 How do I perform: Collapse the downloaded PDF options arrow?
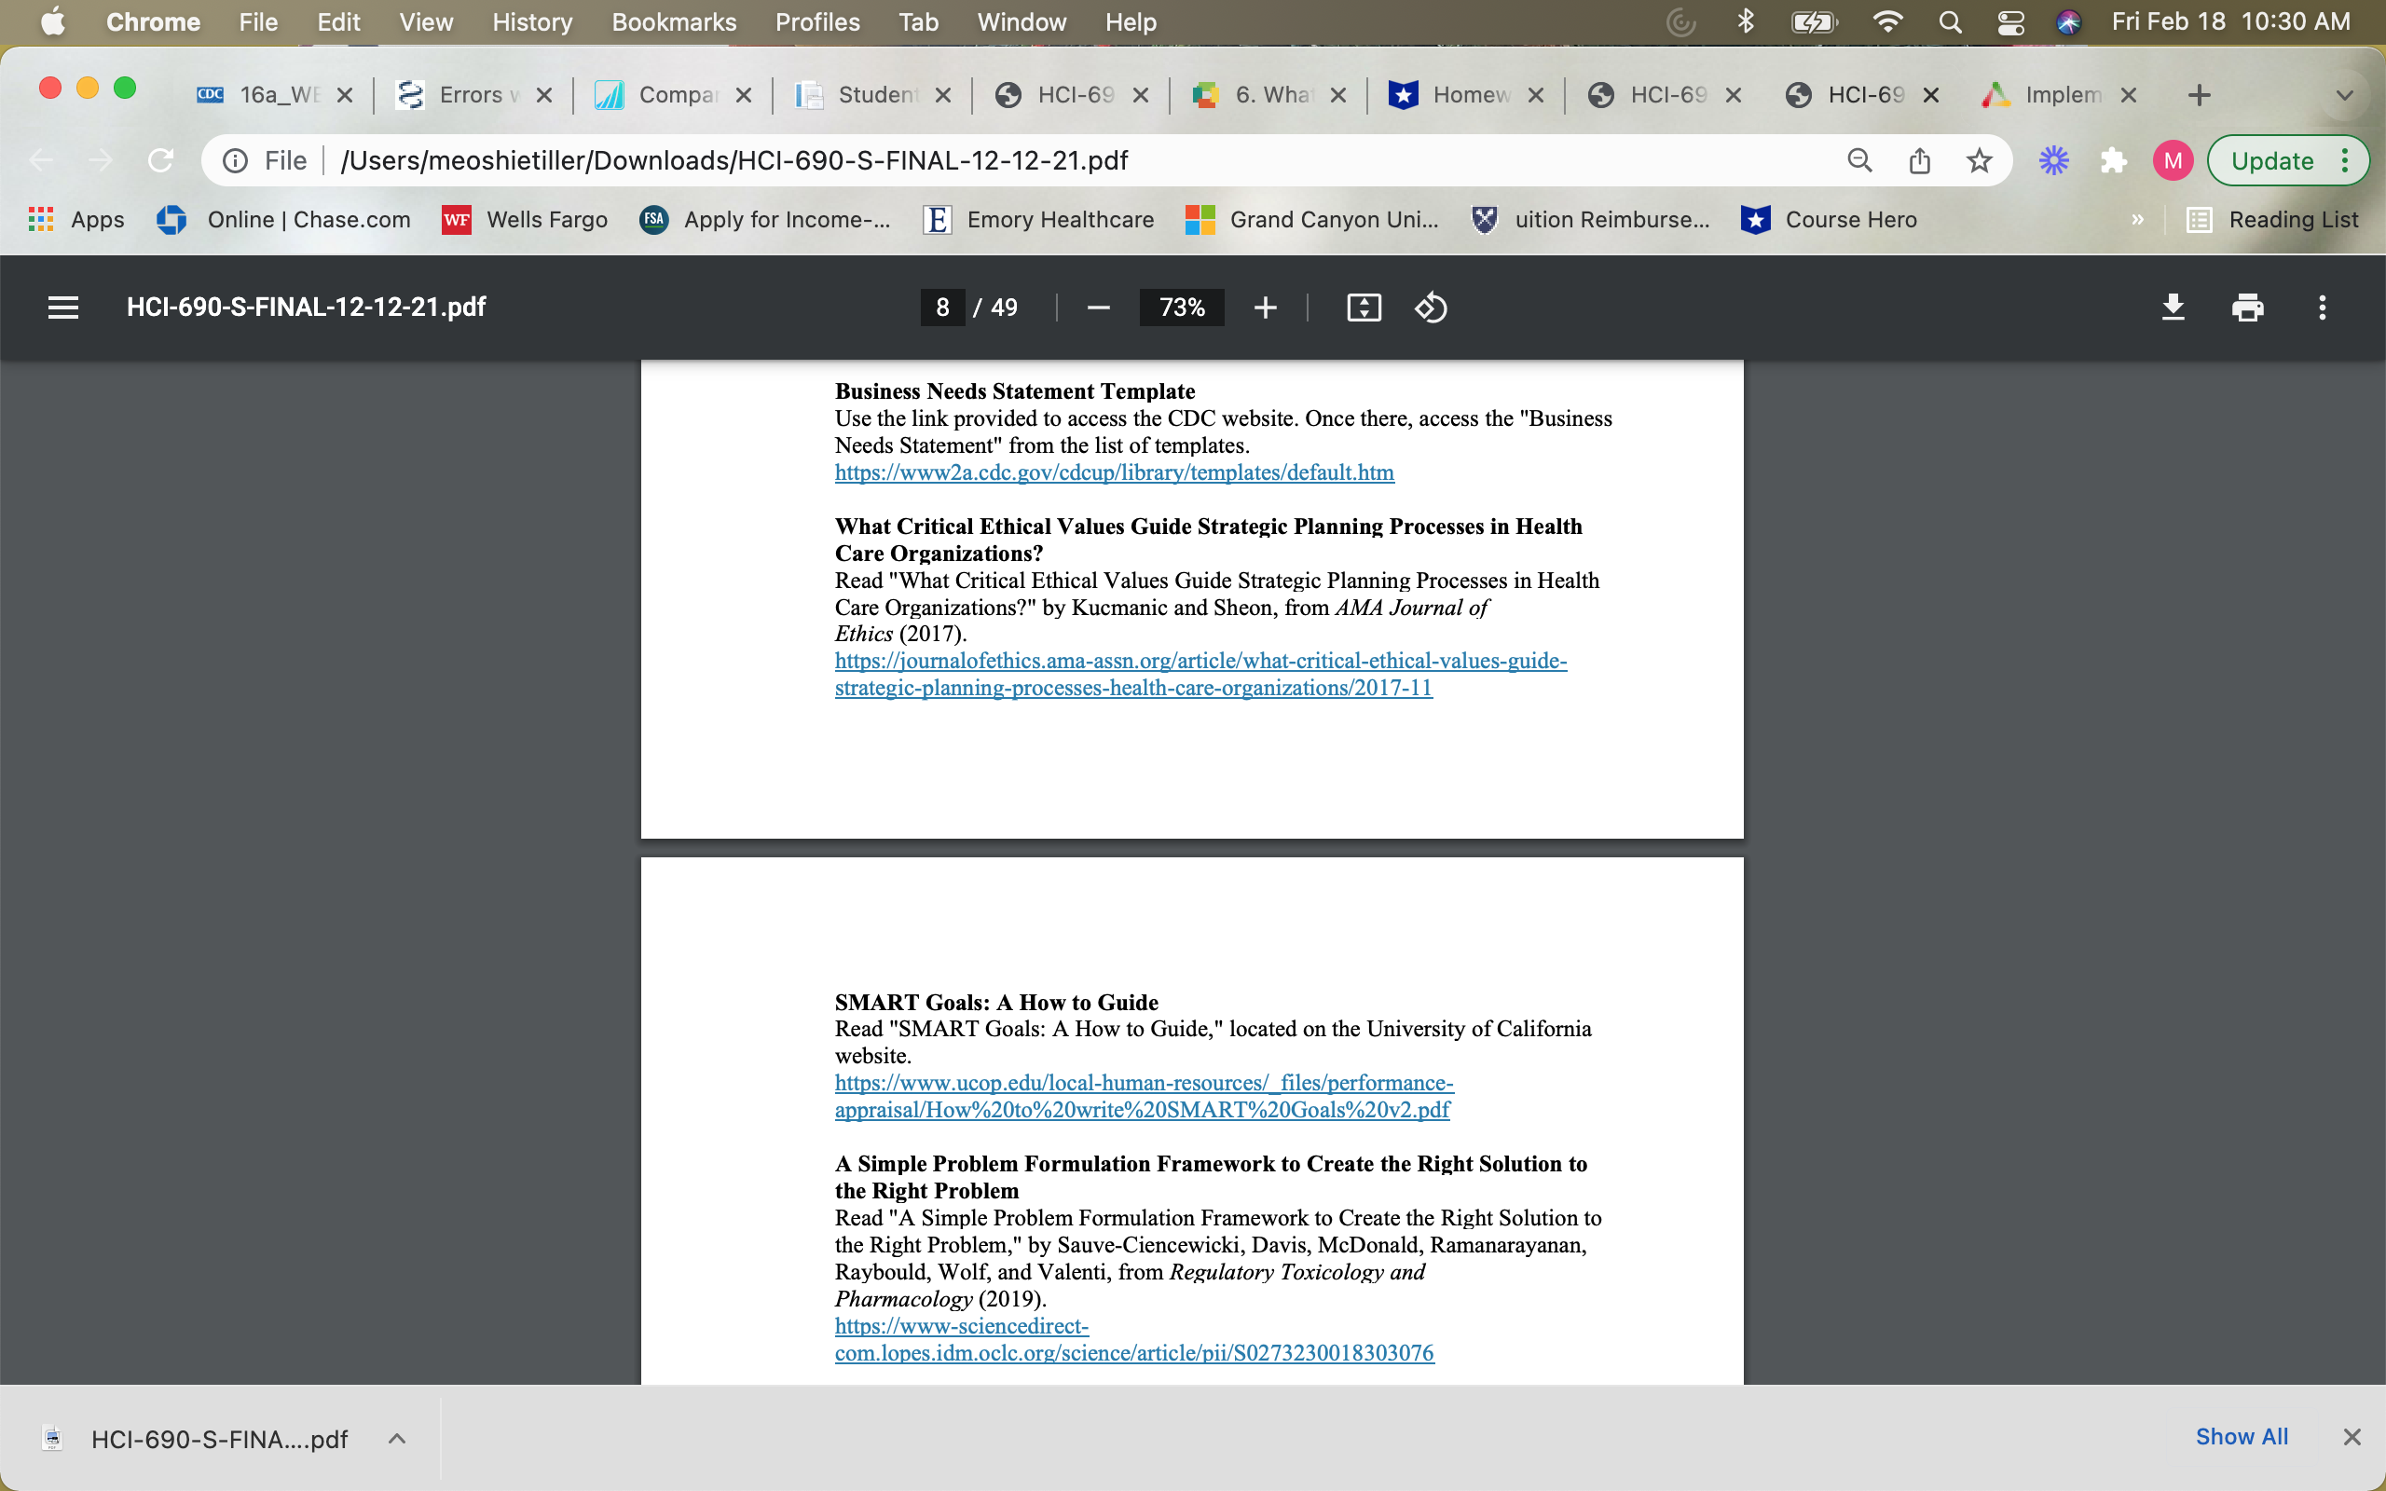coord(397,1438)
